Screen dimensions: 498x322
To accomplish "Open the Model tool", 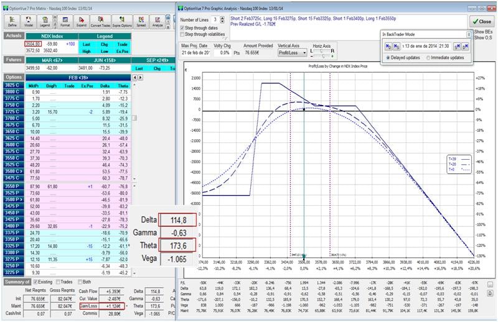I will tap(29, 21).
